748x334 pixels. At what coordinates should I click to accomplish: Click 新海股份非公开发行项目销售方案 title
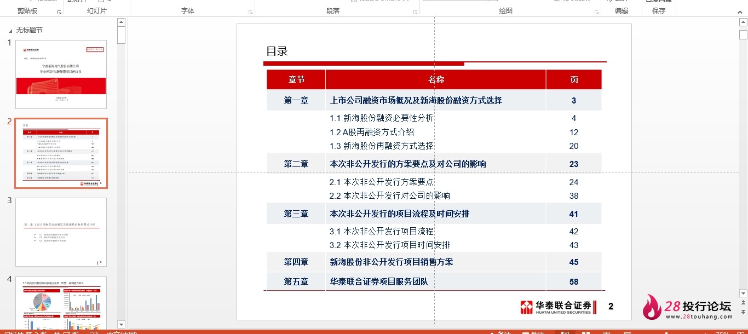coord(392,262)
